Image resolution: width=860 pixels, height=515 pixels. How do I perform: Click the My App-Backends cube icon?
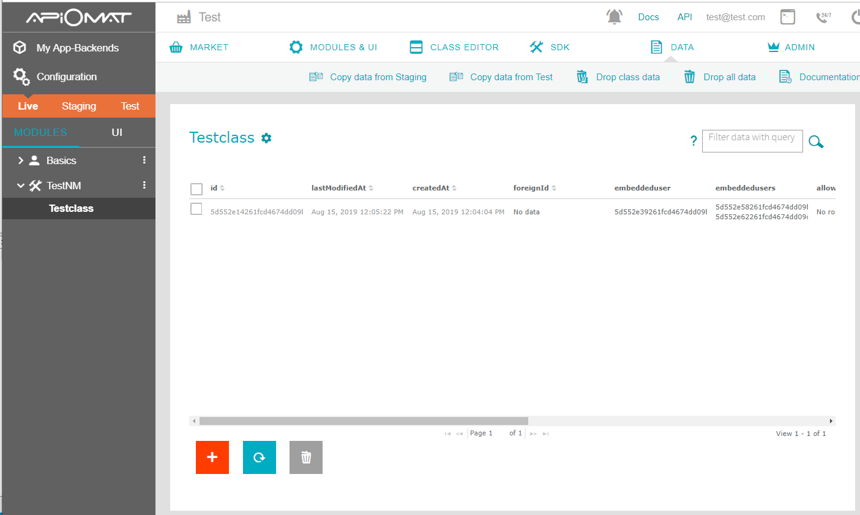pyautogui.click(x=20, y=47)
